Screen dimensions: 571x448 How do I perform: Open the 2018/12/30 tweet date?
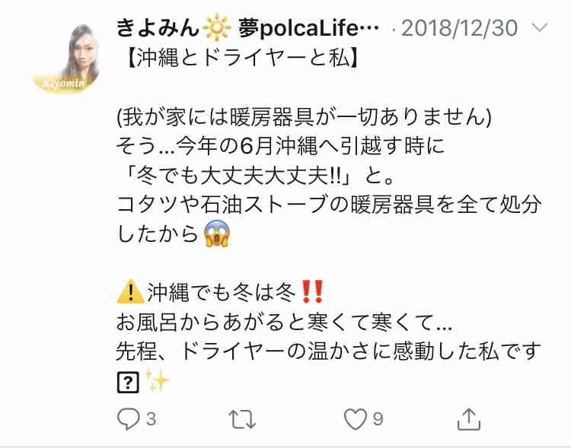point(459,28)
